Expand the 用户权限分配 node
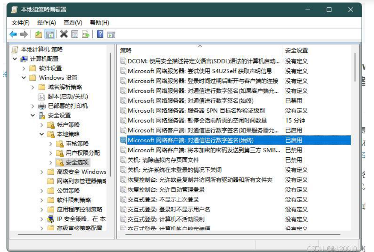Screen dimensions: 374x252 pyautogui.click(x=51, y=153)
